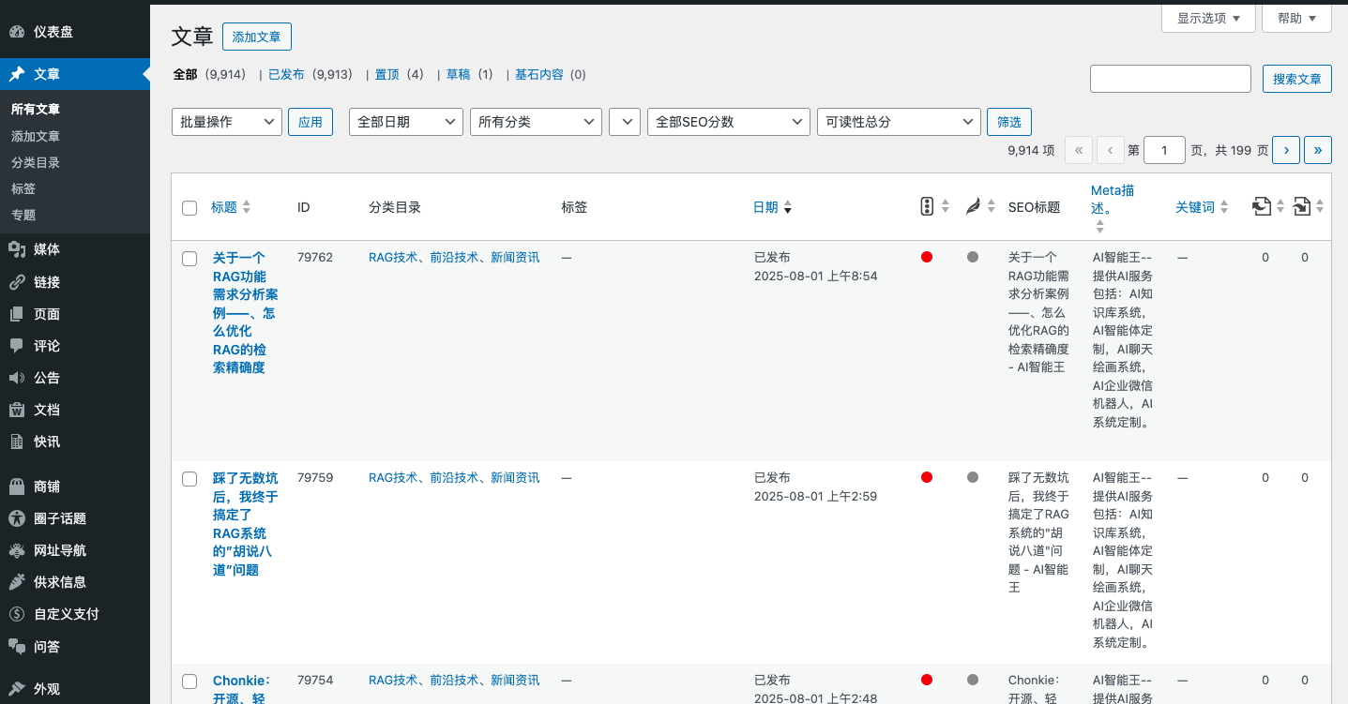Image resolution: width=1348 pixels, height=704 pixels.
Task: Sort by outgoing internal links column icon
Action: tap(1262, 206)
